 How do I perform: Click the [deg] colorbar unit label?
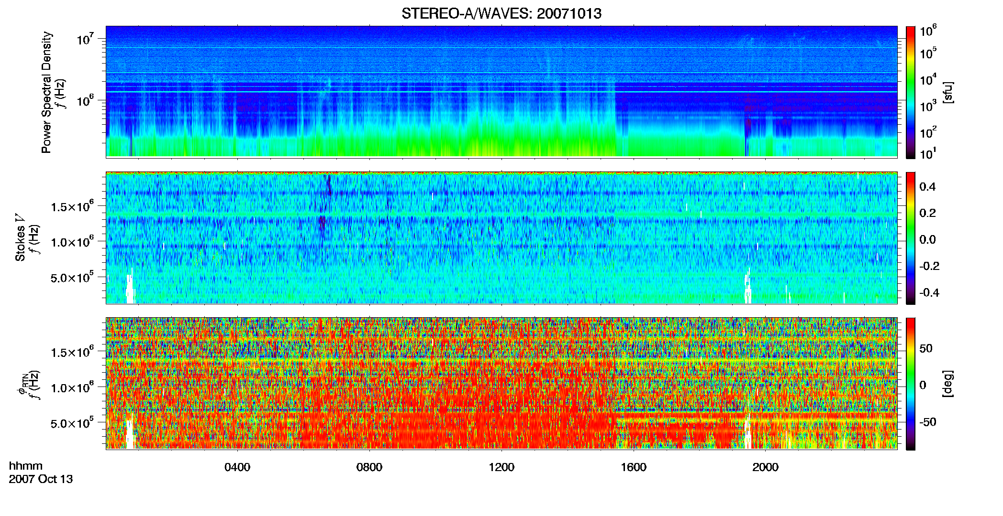click(948, 384)
